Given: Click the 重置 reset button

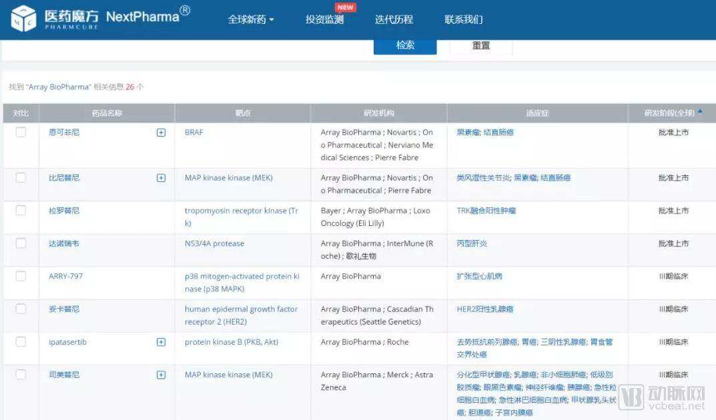Looking at the screenshot, I should pos(481,45).
